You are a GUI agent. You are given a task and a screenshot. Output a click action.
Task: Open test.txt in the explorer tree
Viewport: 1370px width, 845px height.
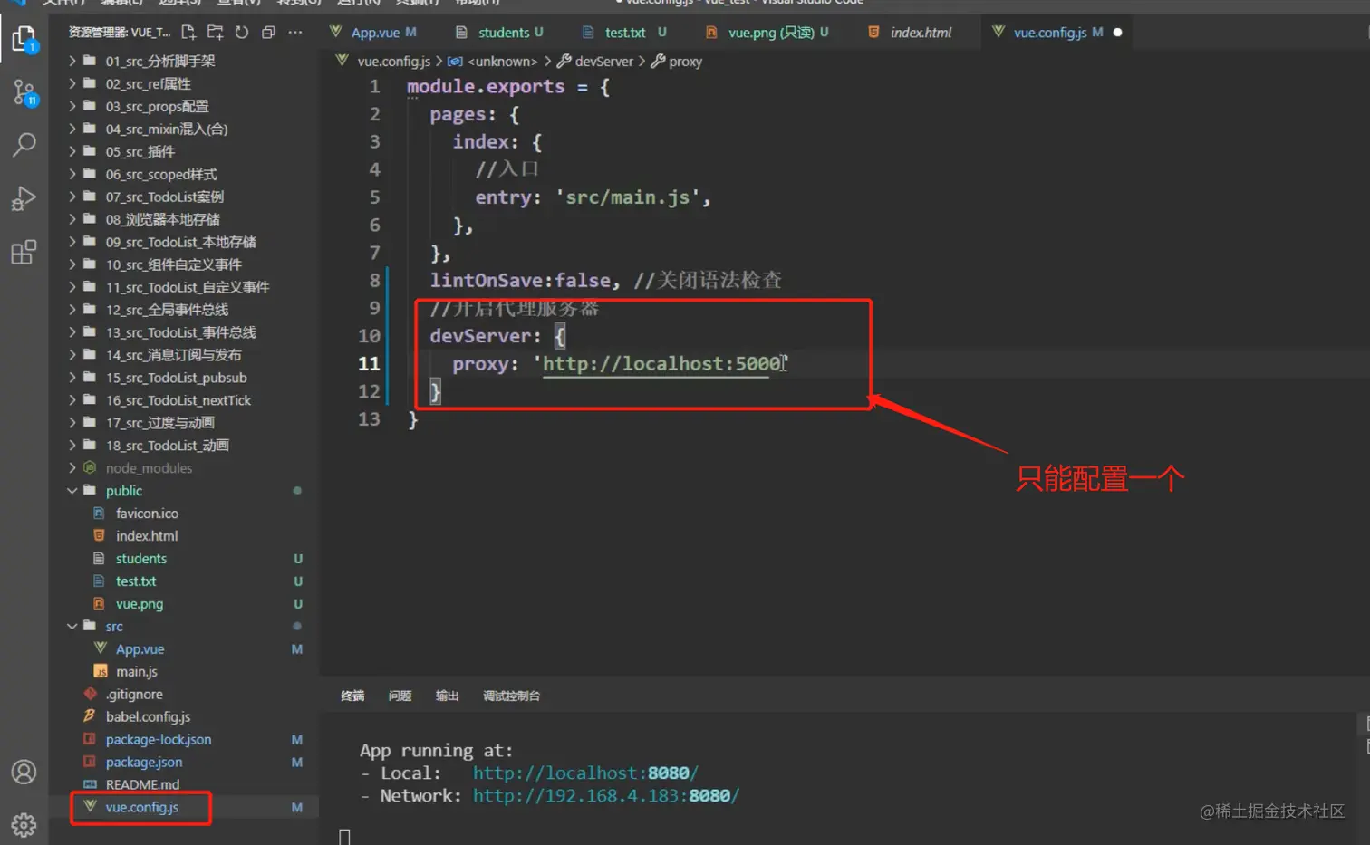(x=136, y=581)
